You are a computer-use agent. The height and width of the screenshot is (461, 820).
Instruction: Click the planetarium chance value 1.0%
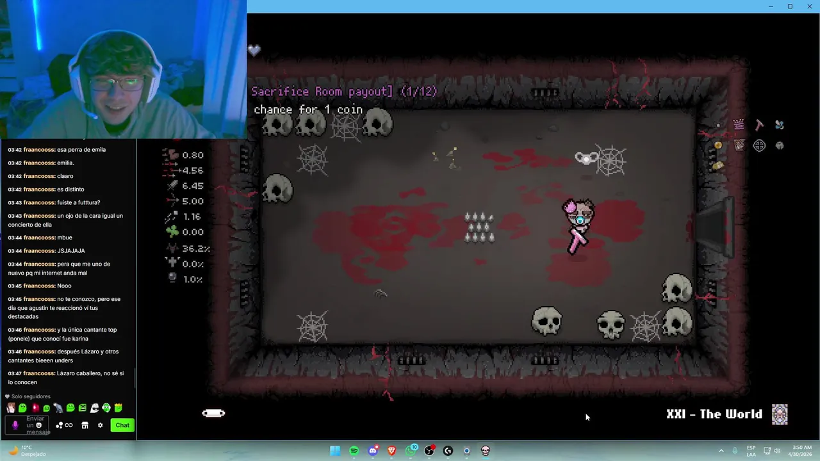click(193, 279)
